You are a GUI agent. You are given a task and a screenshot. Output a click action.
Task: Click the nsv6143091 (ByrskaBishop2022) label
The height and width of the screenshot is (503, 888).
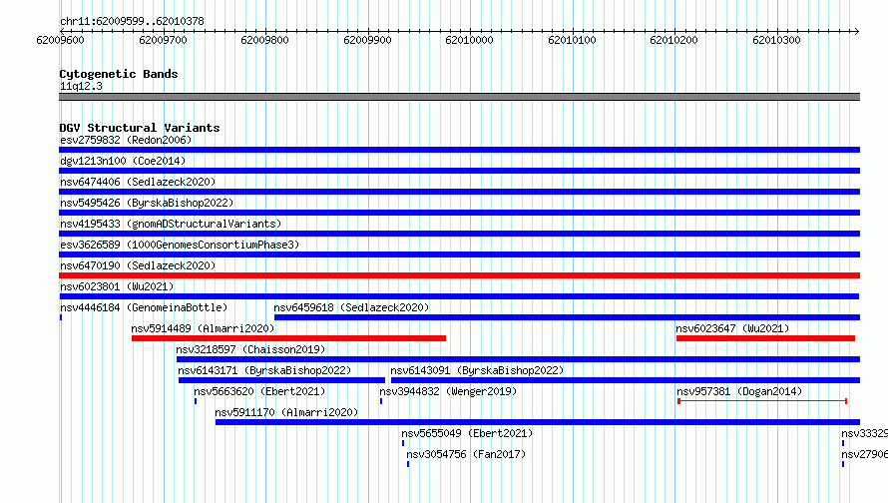pyautogui.click(x=477, y=370)
